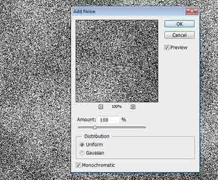Click Cancel to discard noise filter

[x=179, y=35]
